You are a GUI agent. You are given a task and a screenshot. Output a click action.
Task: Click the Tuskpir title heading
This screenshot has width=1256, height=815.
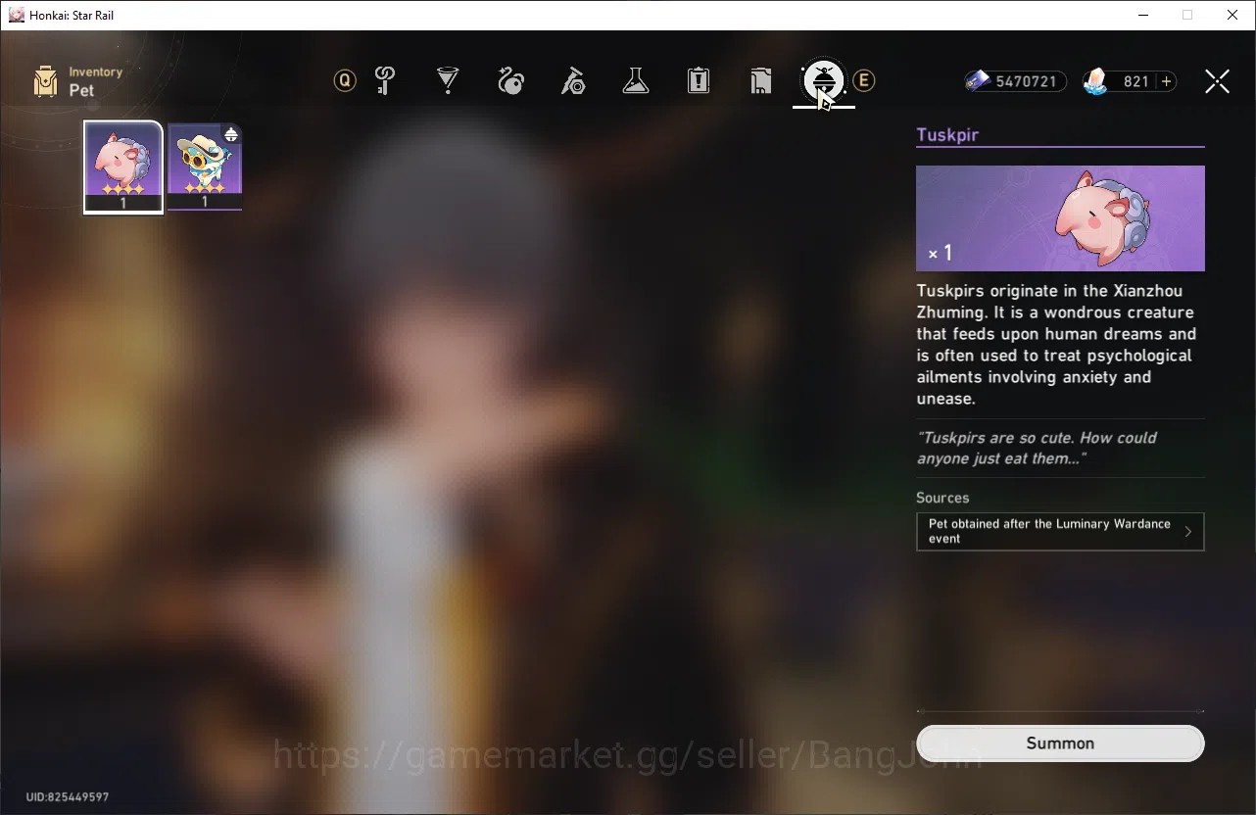coord(947,135)
